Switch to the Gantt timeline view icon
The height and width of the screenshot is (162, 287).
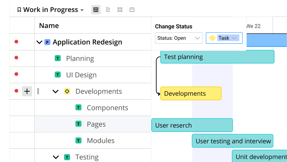pyautogui.click(x=108, y=10)
